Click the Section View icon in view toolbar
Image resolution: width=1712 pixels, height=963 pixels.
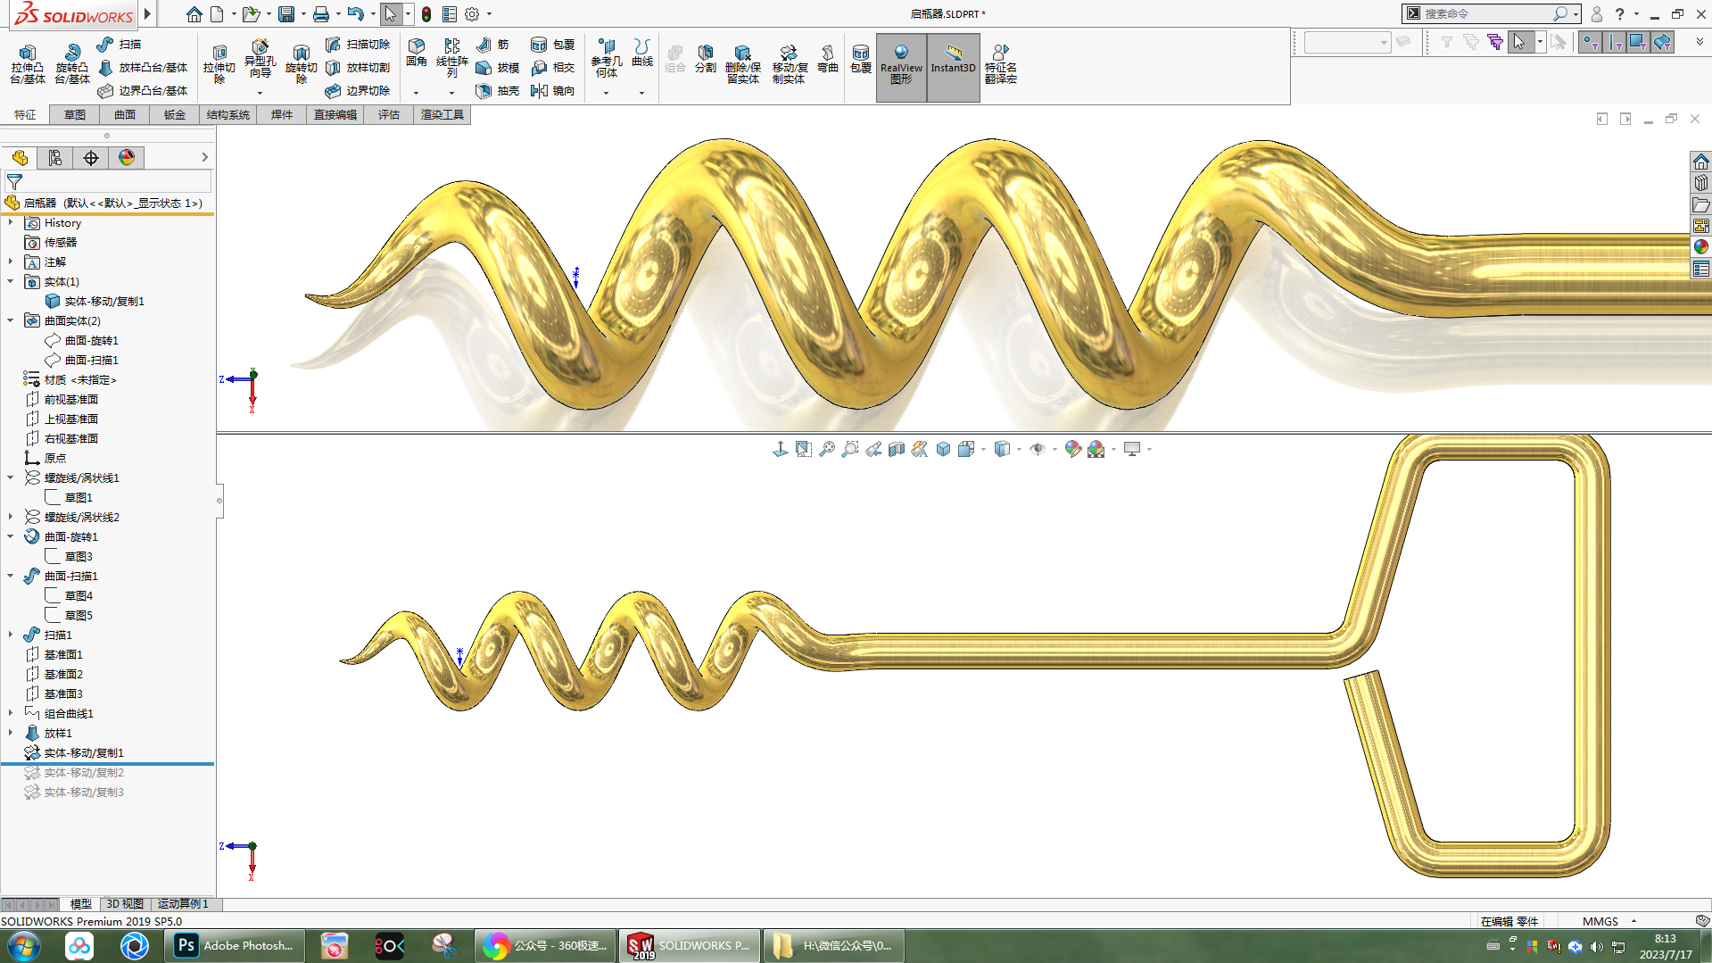tap(897, 449)
